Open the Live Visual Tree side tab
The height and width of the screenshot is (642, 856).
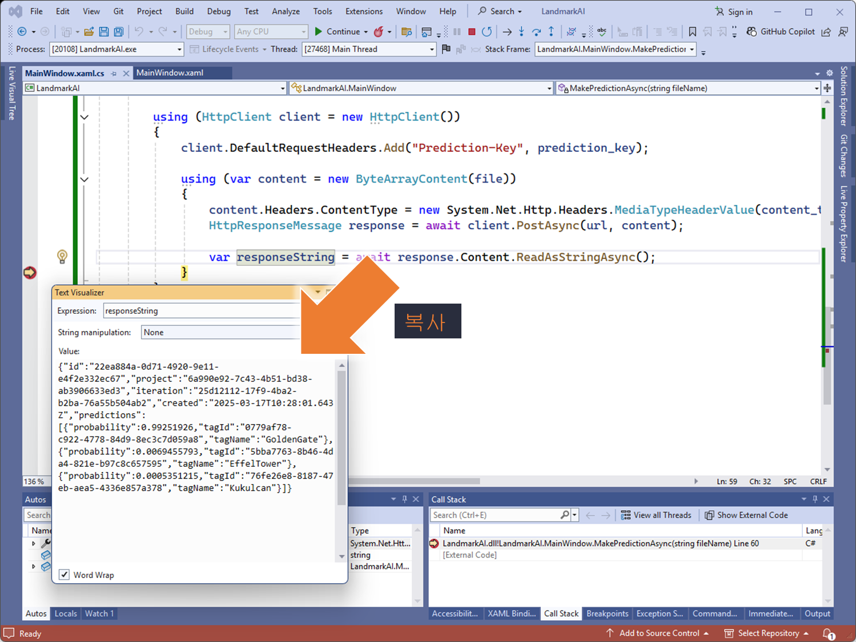[11, 93]
